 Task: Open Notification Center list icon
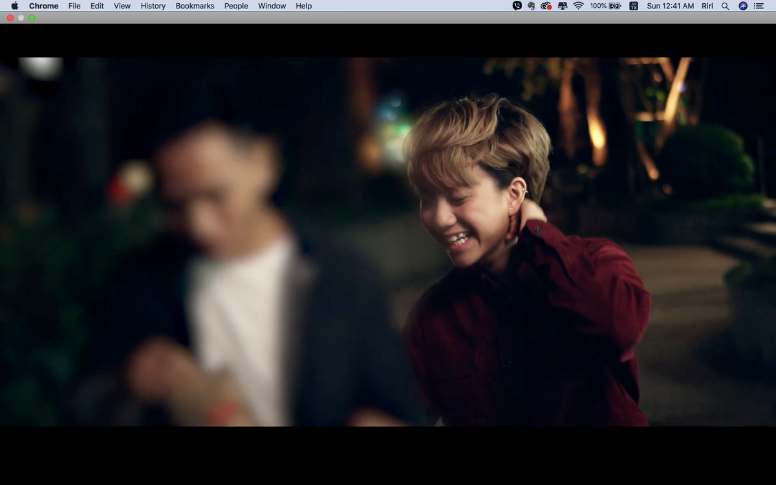tap(759, 6)
